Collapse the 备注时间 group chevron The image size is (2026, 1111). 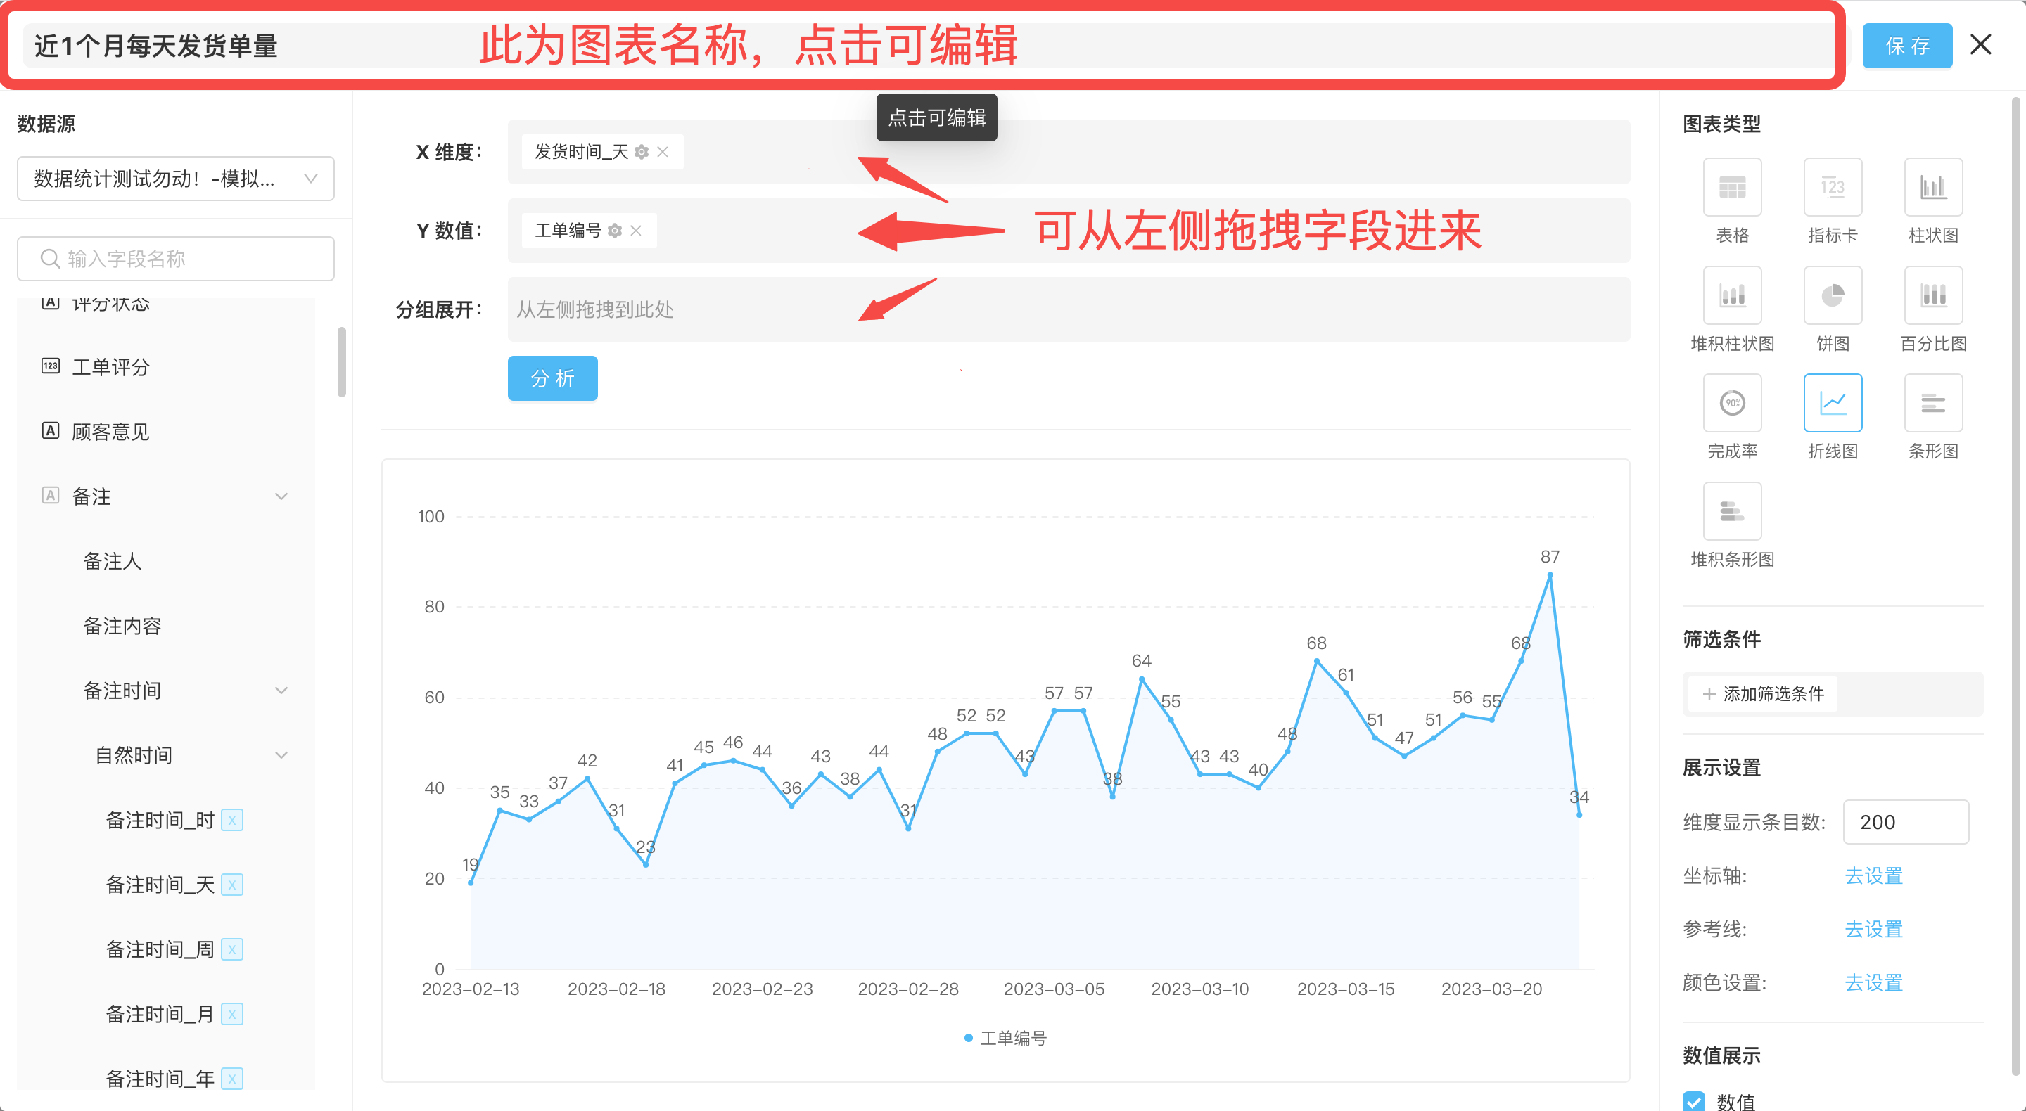click(x=281, y=691)
